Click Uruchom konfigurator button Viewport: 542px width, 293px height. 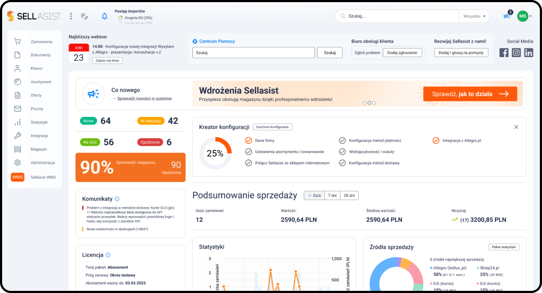273,127
